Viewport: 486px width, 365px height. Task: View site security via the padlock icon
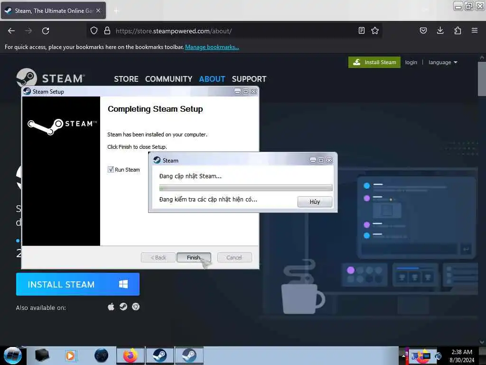click(107, 30)
